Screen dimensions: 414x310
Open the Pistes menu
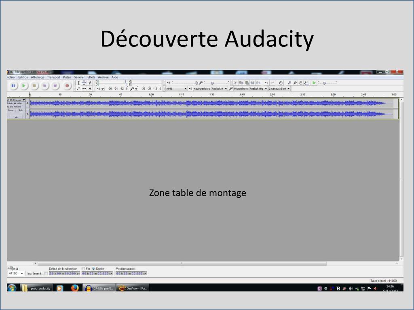pos(67,77)
